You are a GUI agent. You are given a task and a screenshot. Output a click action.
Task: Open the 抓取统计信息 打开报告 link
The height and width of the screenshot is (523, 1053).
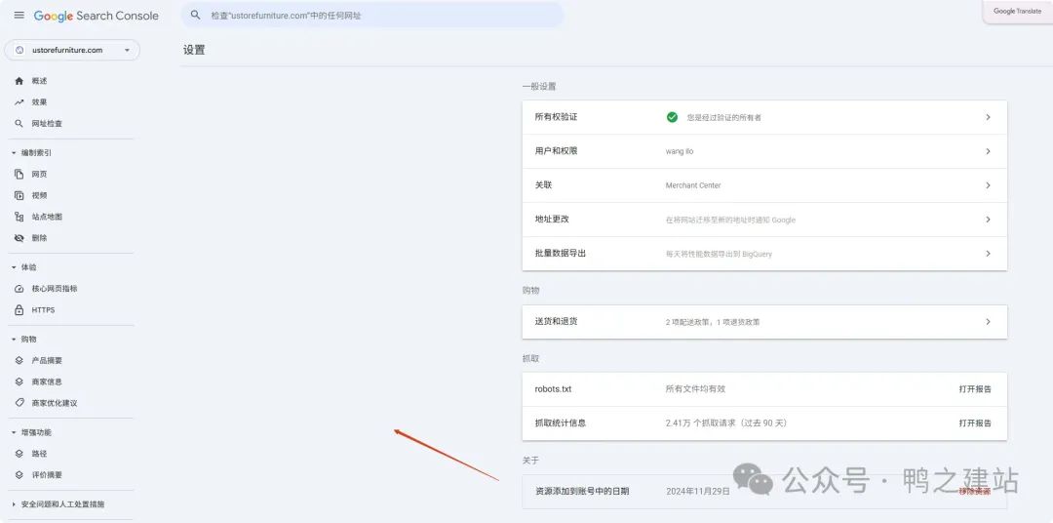975,422
